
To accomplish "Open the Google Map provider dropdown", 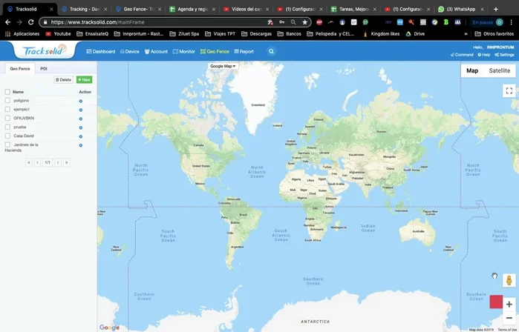I will [223, 66].
